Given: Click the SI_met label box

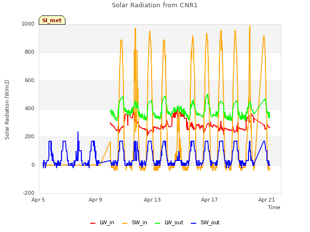Looking at the screenshot, I should pos(52,20).
